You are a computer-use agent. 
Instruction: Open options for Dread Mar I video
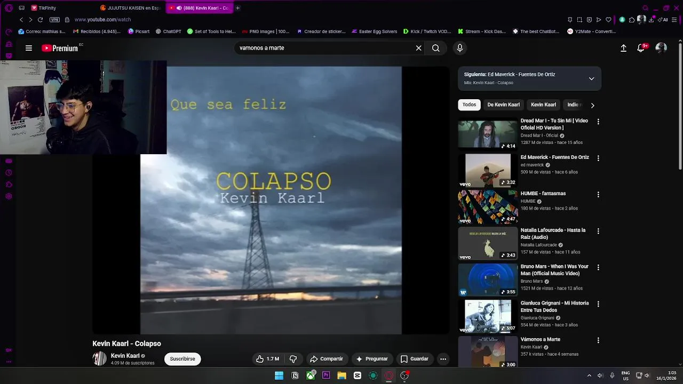tap(598, 122)
